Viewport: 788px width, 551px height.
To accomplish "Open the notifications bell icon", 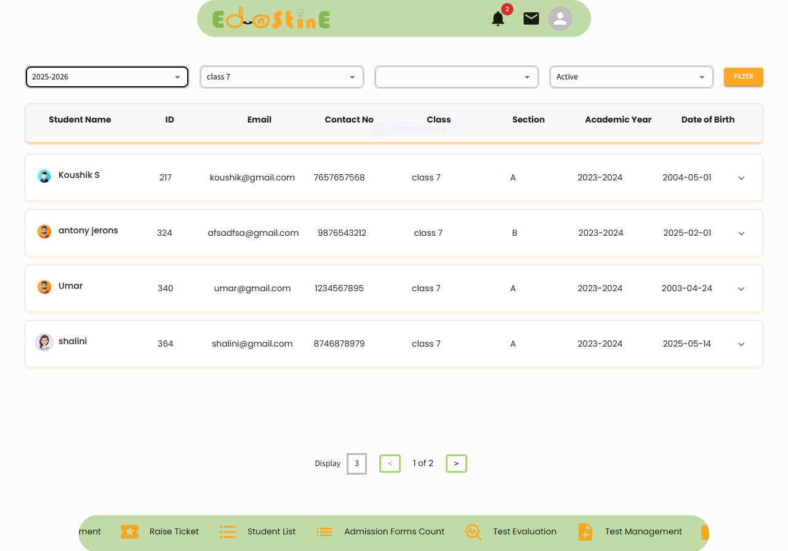I will pyautogui.click(x=498, y=19).
